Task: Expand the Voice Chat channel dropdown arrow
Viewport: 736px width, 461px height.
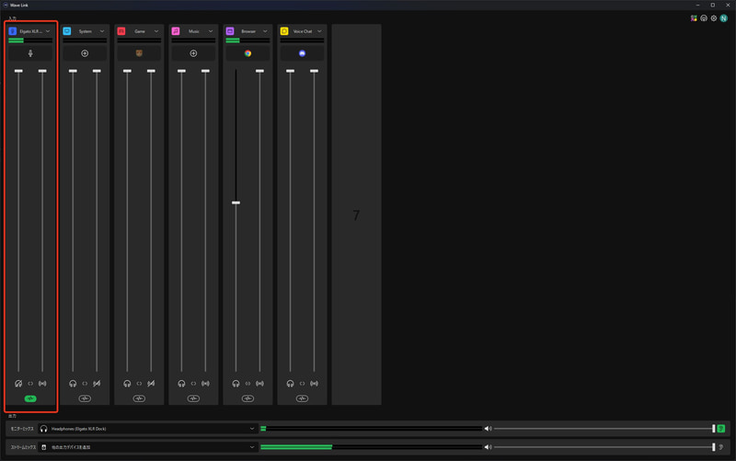Action: (319, 31)
